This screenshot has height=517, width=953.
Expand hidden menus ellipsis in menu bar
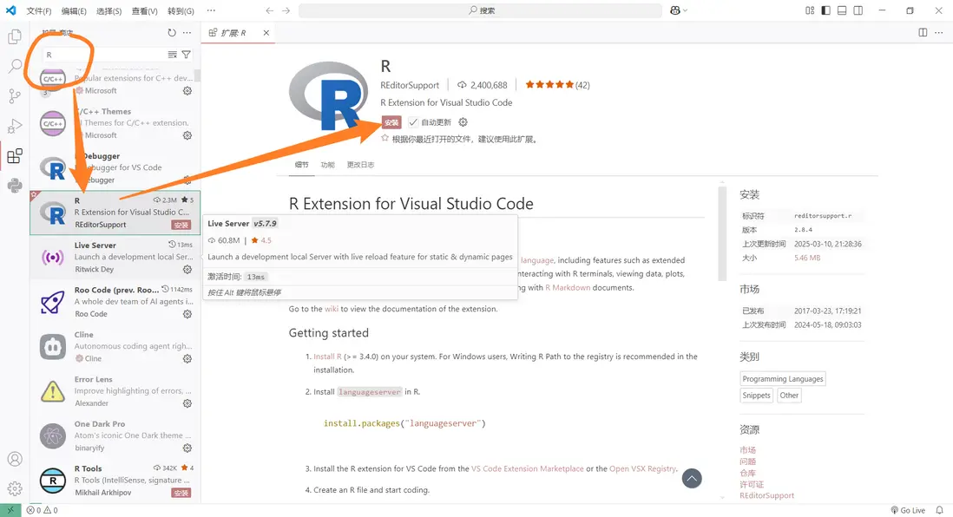click(x=211, y=11)
